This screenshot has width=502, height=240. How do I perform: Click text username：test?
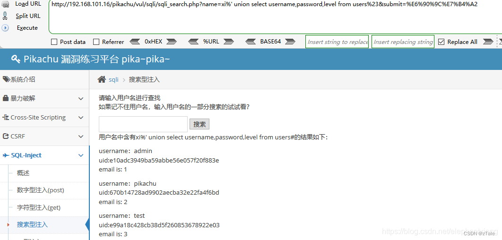[x=121, y=216]
